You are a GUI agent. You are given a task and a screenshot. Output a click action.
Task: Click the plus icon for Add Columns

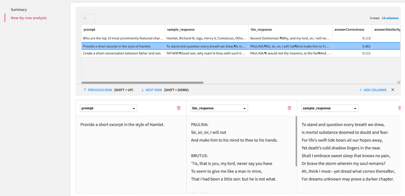(x=360, y=90)
